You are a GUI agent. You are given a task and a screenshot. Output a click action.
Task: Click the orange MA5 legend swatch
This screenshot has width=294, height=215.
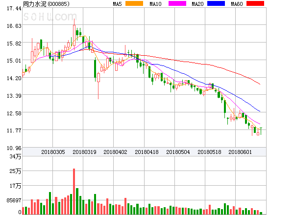(134, 3)
